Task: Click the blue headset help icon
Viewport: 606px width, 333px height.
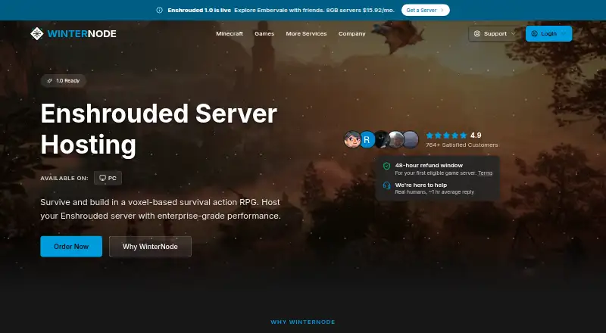Action: 386,185
